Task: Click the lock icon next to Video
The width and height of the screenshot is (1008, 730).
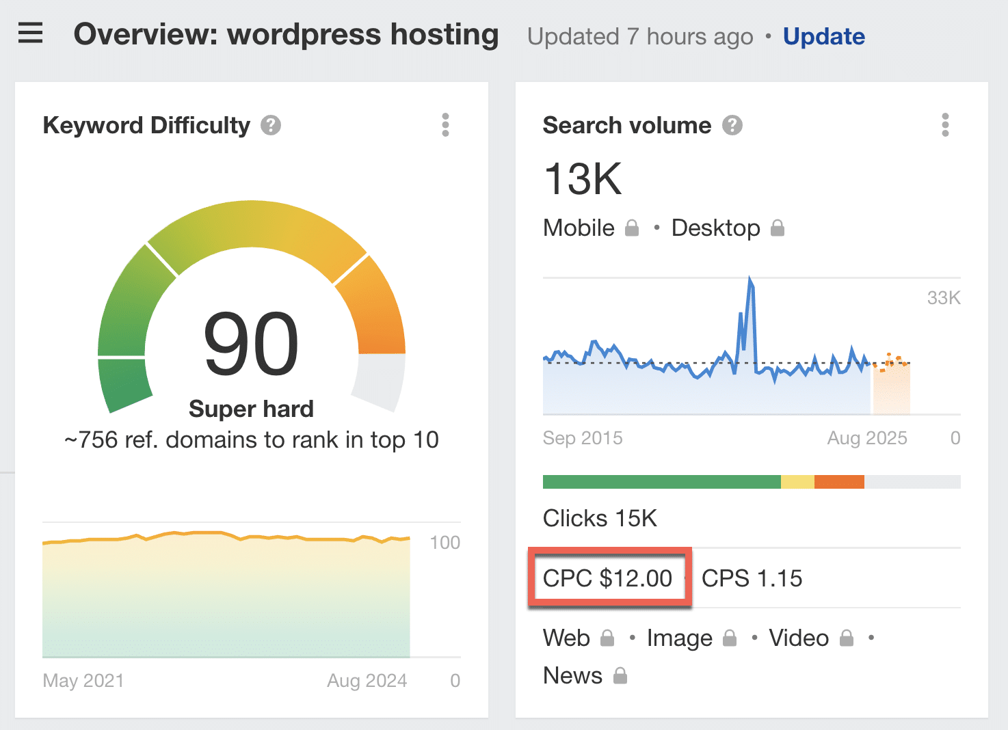Action: (847, 638)
